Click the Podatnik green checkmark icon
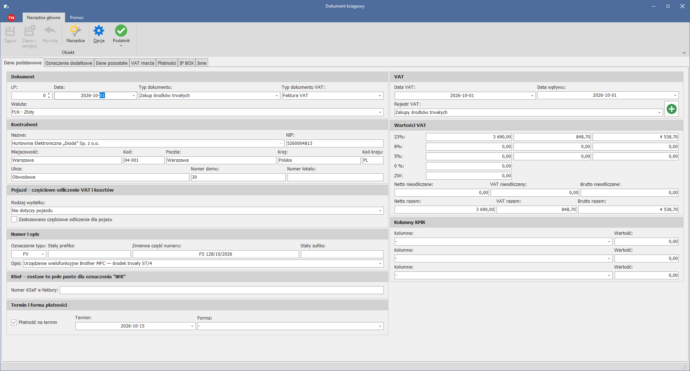 121,31
